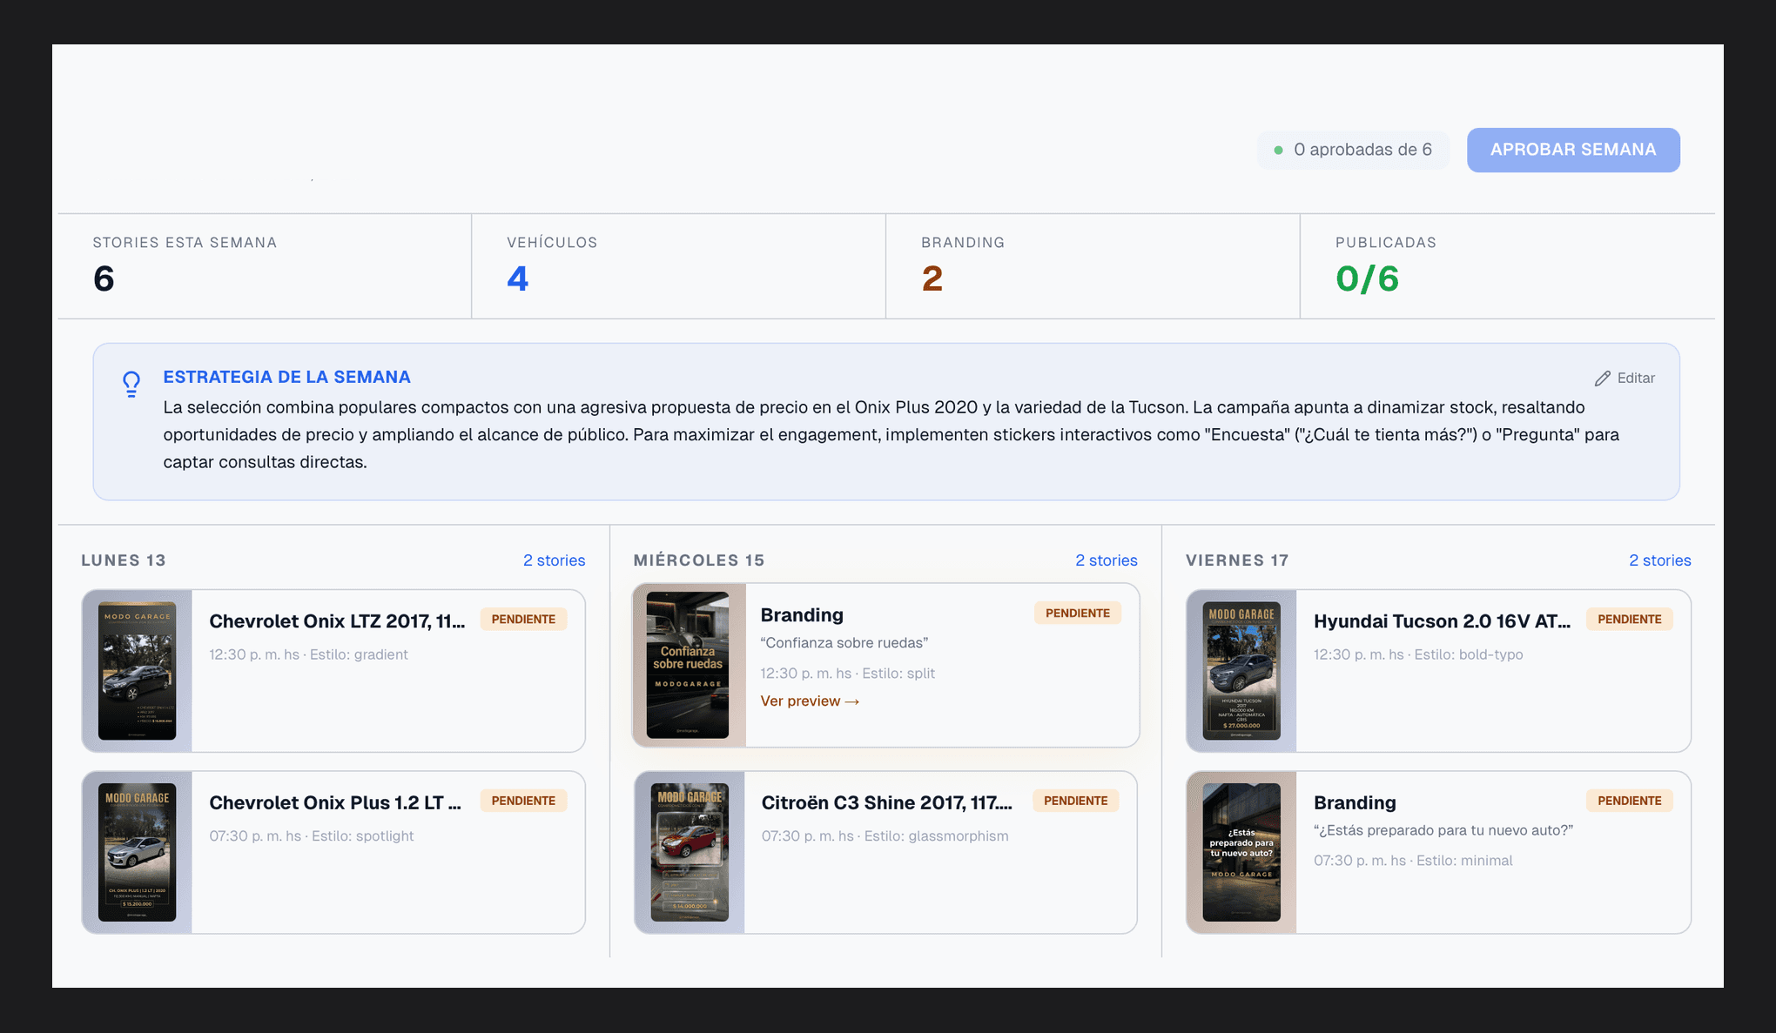
Task: Click the ESTRATEGIA DE LA SEMANA heading
Action: point(286,377)
